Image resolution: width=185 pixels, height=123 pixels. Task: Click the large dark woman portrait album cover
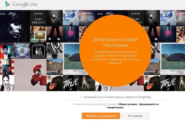tap(15, 26)
